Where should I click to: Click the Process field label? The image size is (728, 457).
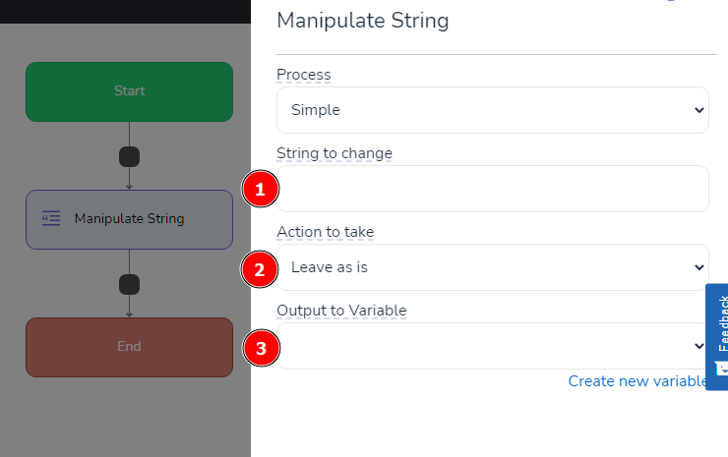click(x=304, y=75)
